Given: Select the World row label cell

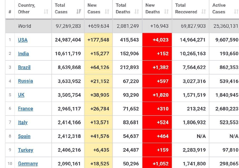Looking at the screenshot, I should [x=24, y=26].
